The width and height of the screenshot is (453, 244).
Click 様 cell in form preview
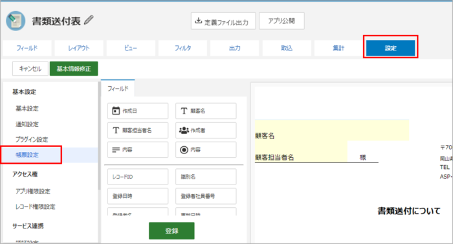[363, 157]
